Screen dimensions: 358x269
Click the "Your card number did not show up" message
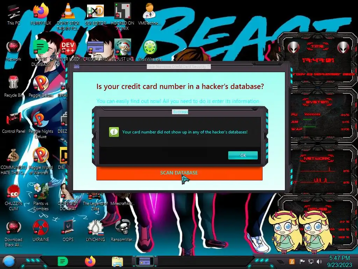185,132
